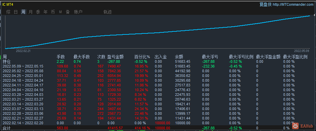
Task: Click the IC MT4 window title
Action: [x=8, y=4]
